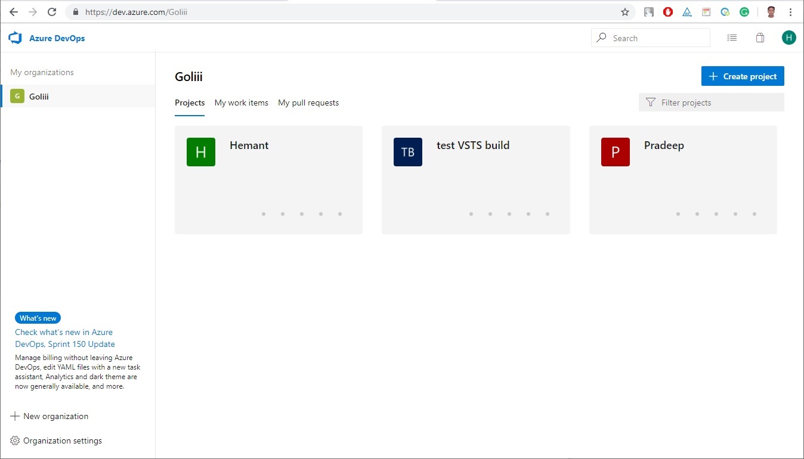
Task: Open the work items checklist icon in header
Action: pos(732,38)
